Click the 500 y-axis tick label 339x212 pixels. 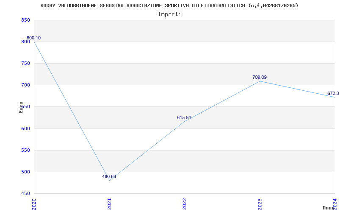[x=25, y=172]
